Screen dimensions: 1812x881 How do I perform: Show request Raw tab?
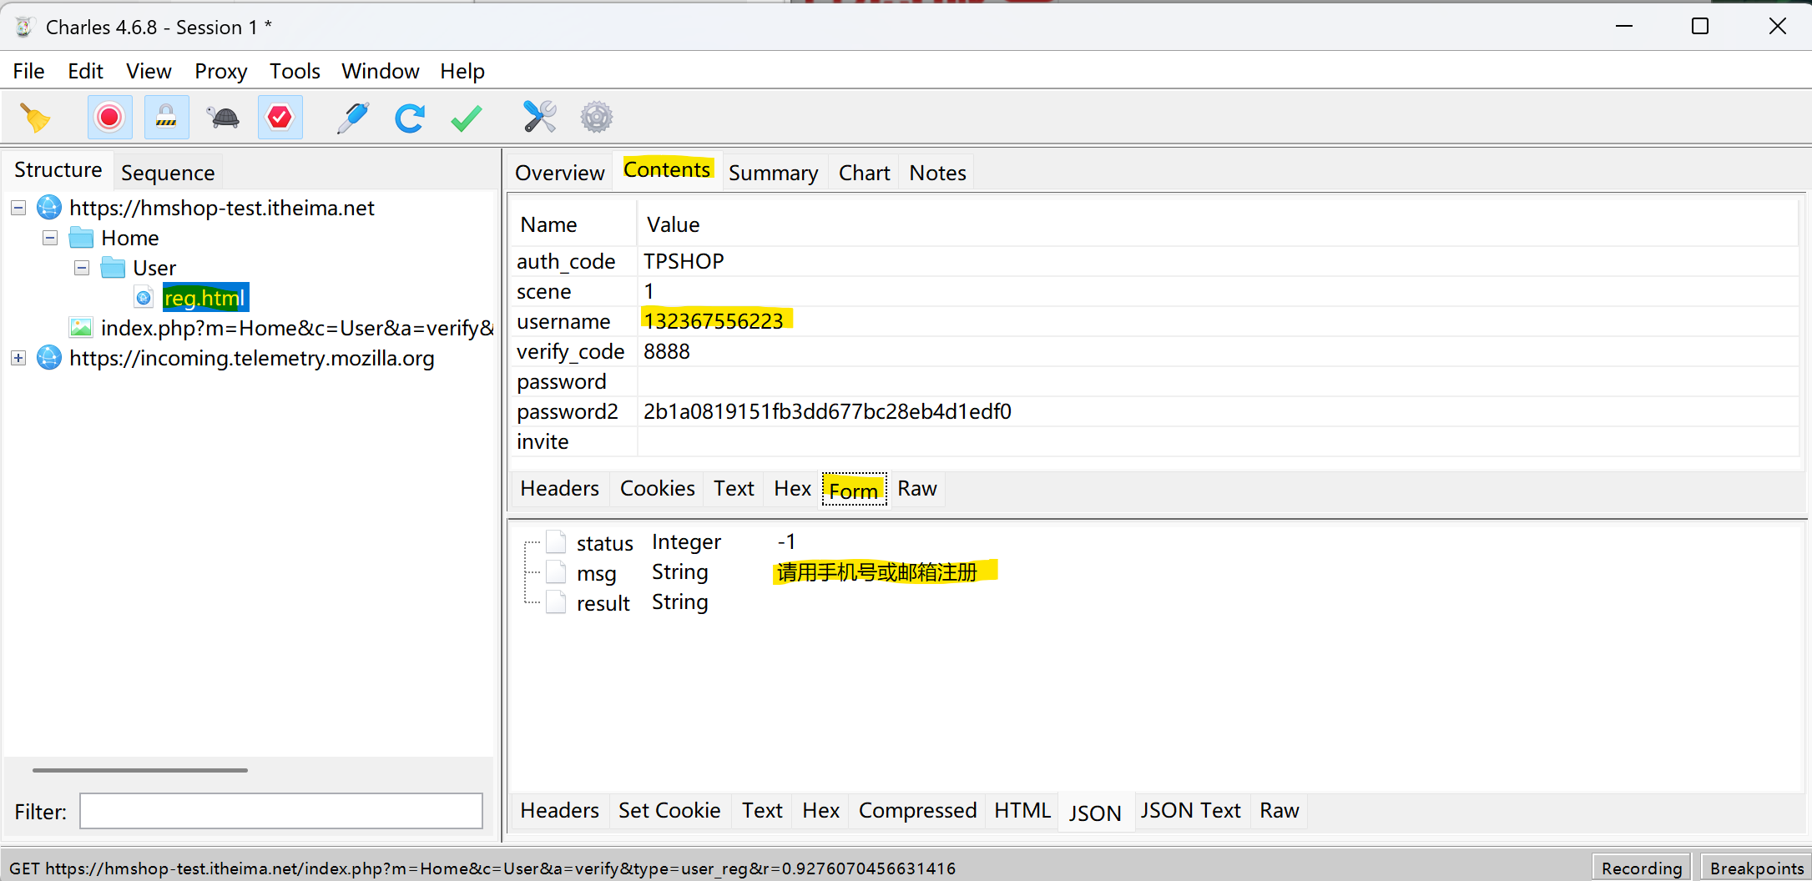(x=917, y=488)
